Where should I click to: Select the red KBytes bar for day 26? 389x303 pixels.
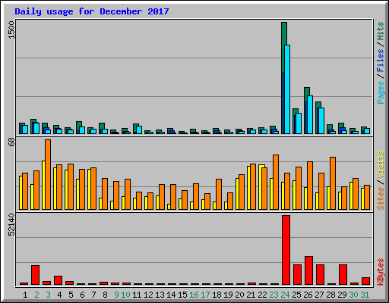[x=308, y=270]
